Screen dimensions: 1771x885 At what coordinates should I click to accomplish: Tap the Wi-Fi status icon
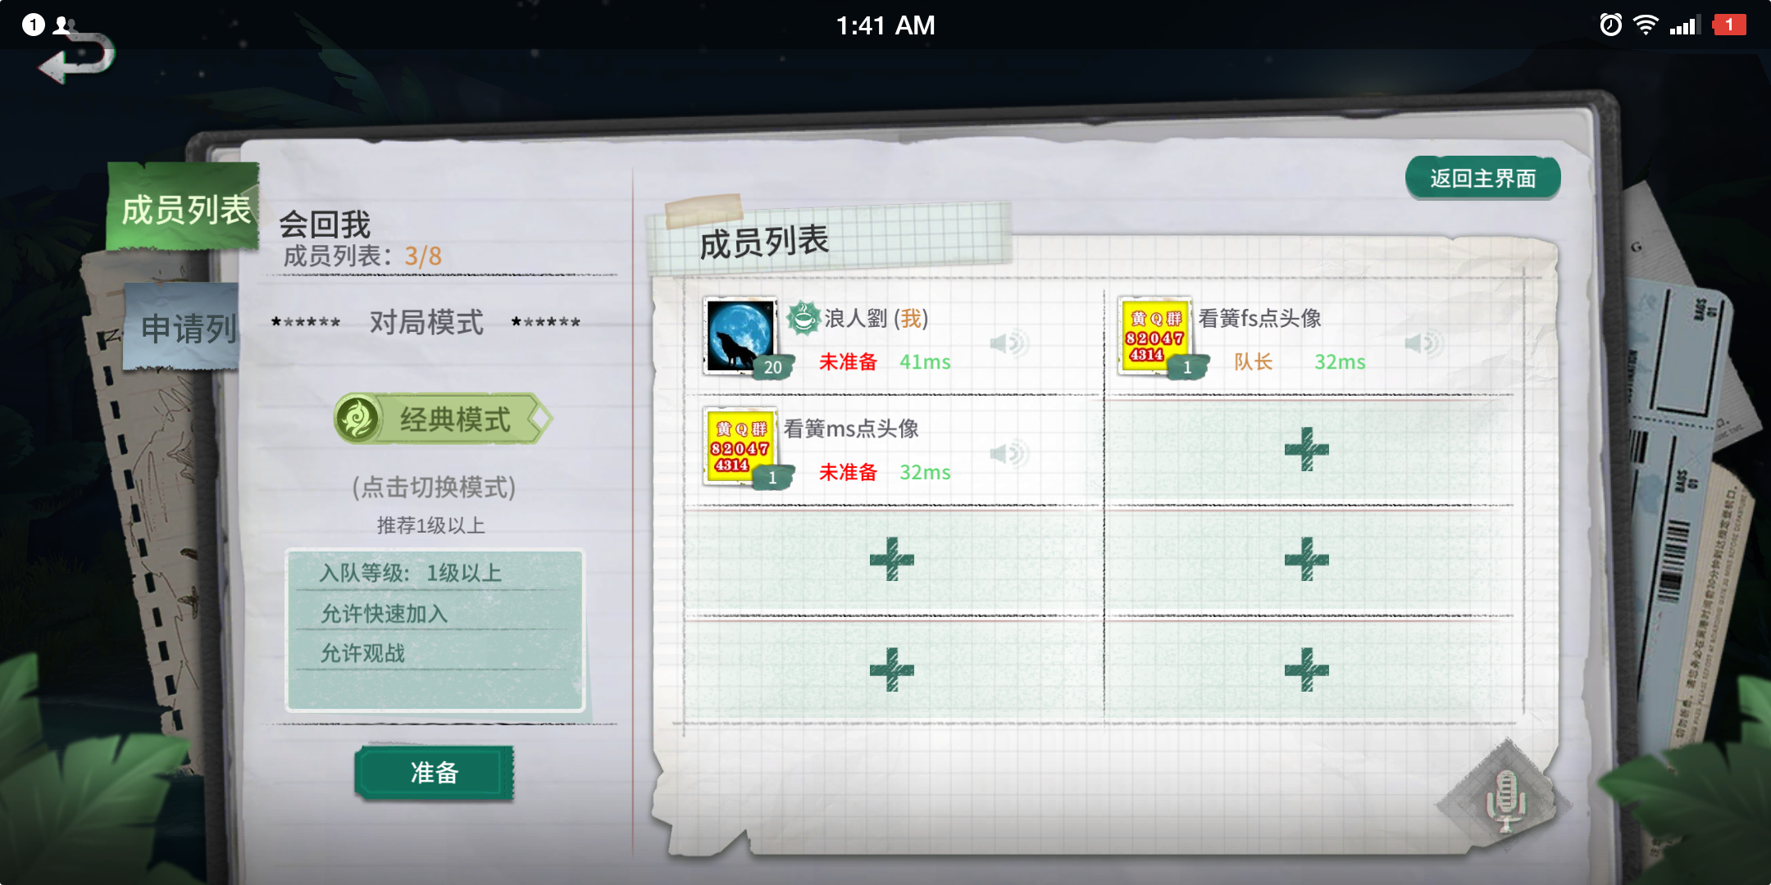(1645, 25)
